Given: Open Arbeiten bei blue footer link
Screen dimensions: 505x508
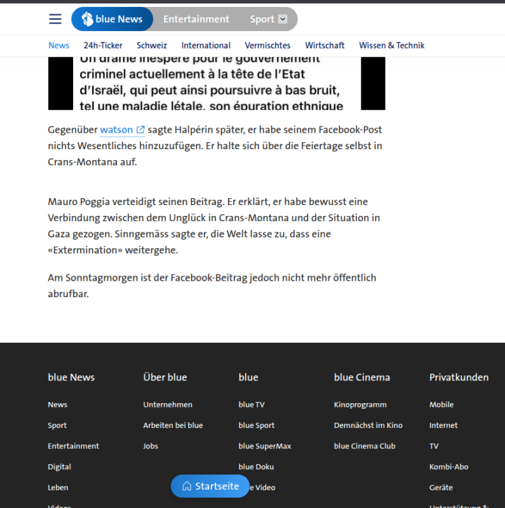Looking at the screenshot, I should (x=173, y=425).
